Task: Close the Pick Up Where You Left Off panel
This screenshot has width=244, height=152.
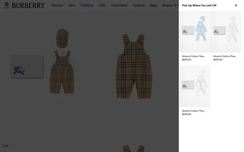Action: pos(236,5)
